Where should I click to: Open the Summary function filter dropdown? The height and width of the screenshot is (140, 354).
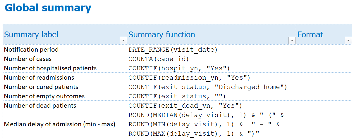click(x=292, y=41)
